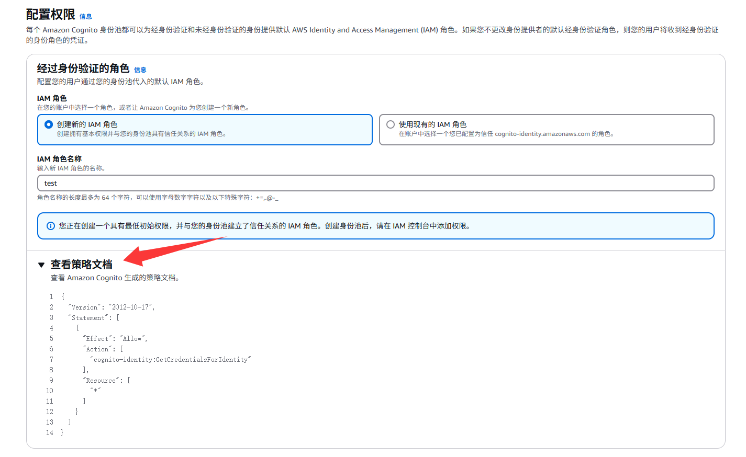Screen dimensions: 746x457
Task: Open the 信息 link beside 配置权限
Action: pos(85,17)
